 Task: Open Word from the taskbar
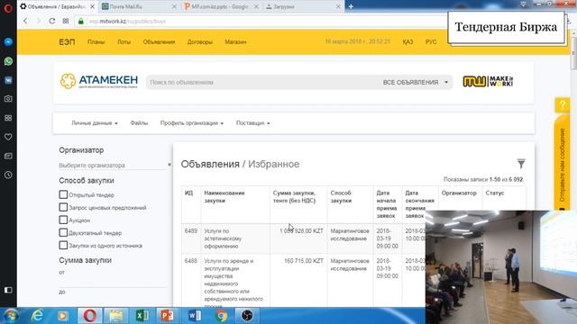[194, 316]
